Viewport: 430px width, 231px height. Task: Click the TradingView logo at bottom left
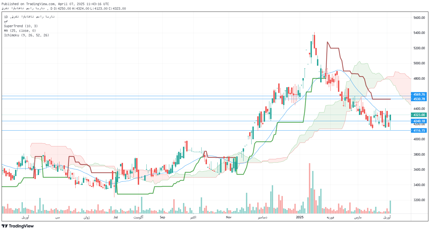pos(18,226)
